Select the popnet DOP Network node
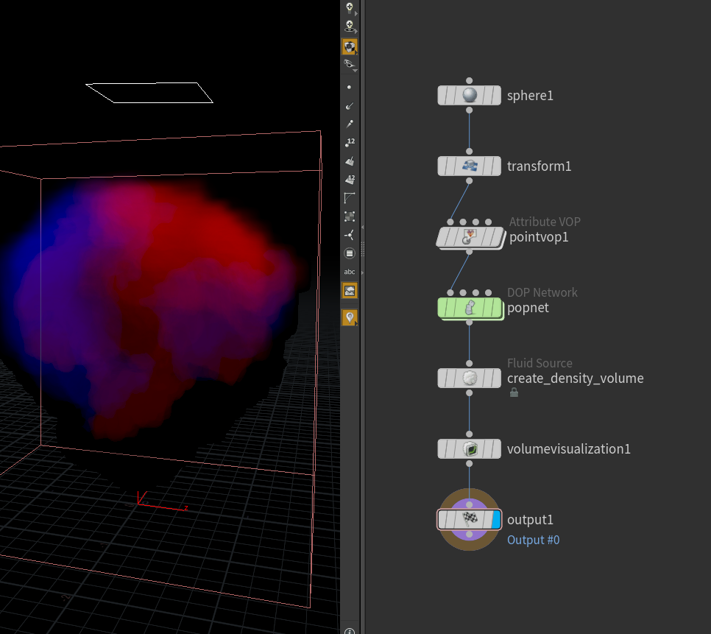Image resolution: width=711 pixels, height=634 pixels. point(470,309)
